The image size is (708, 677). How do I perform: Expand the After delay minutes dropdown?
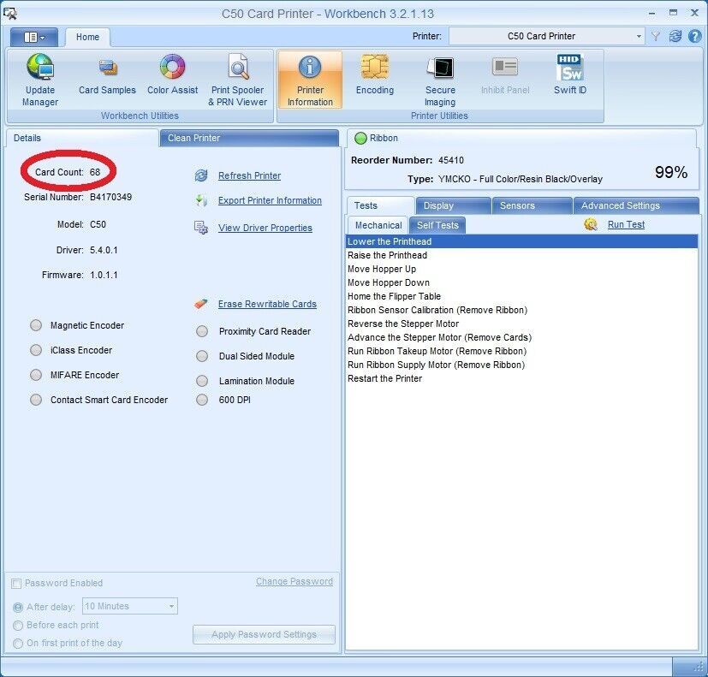coord(171,606)
